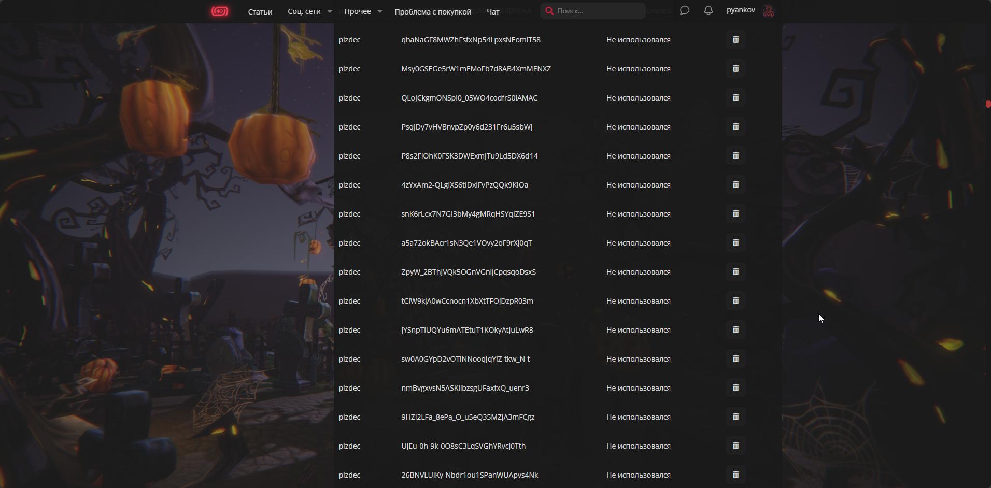Select key text PsqJDy7vHVBnvpZp0y6d231Fr6u5sbWJ
The height and width of the screenshot is (488, 991).
[x=466, y=127]
